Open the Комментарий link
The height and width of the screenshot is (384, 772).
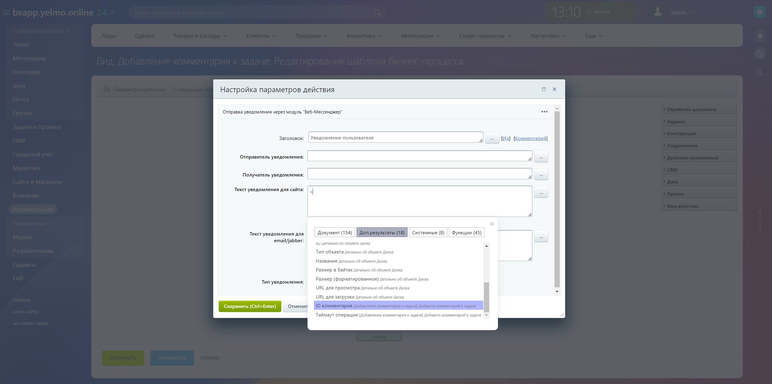click(x=530, y=138)
